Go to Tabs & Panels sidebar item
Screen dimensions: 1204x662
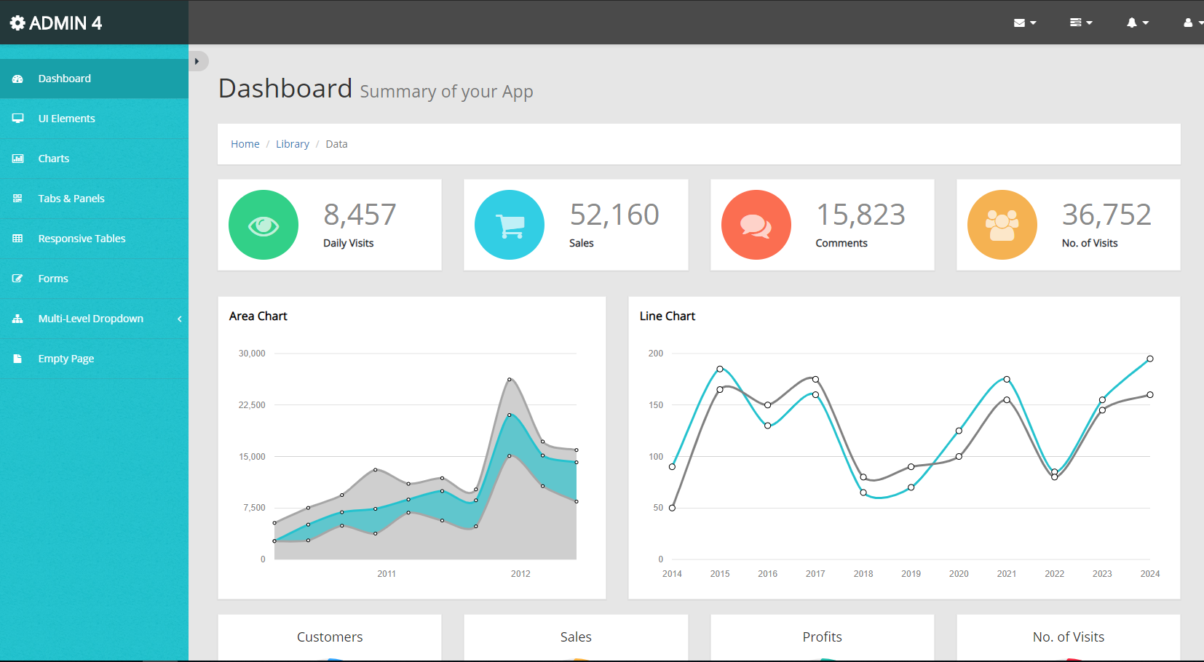point(71,199)
